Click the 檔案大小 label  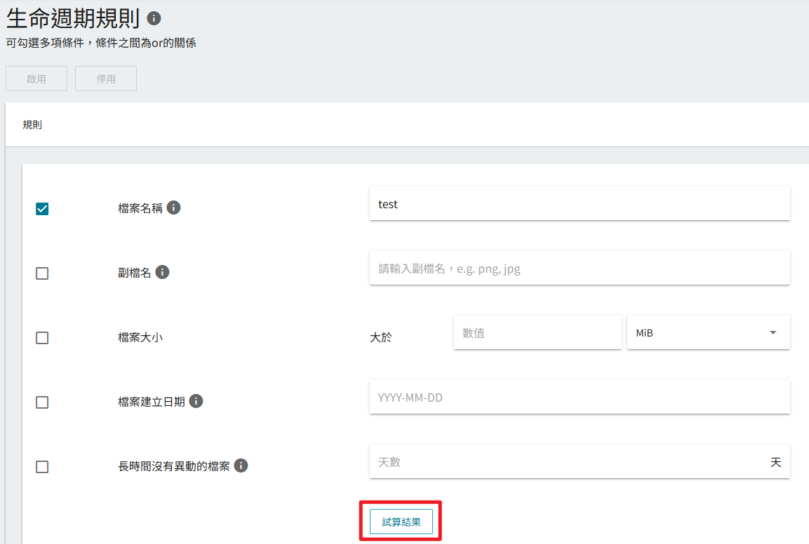140,337
